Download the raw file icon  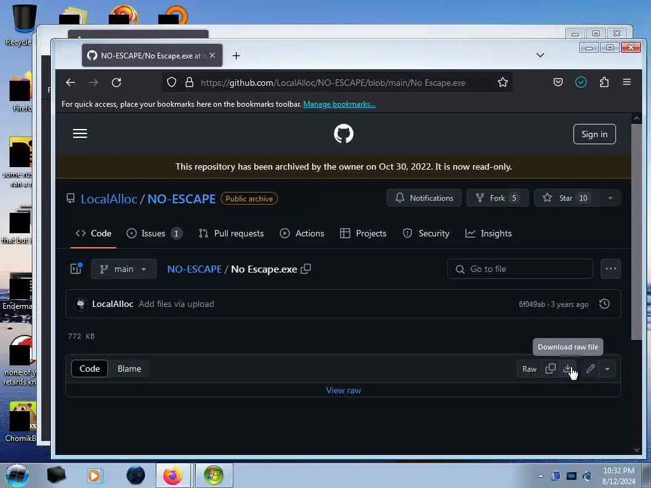point(567,369)
